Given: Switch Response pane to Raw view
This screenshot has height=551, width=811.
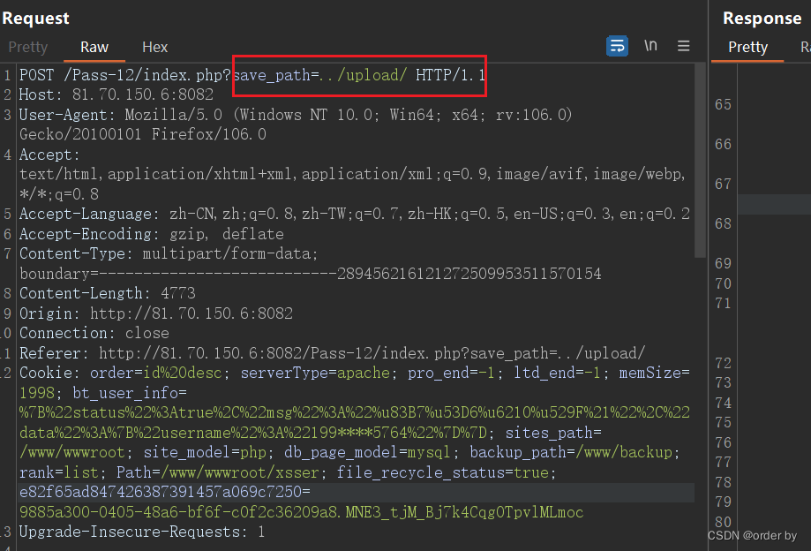Looking at the screenshot, I should click(804, 48).
